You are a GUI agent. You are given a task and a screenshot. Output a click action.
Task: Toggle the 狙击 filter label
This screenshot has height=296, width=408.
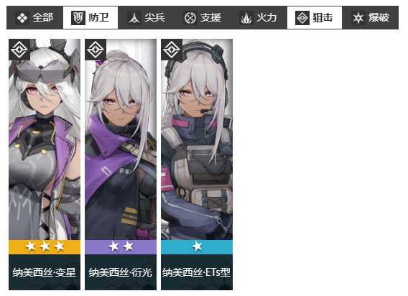pos(323,18)
